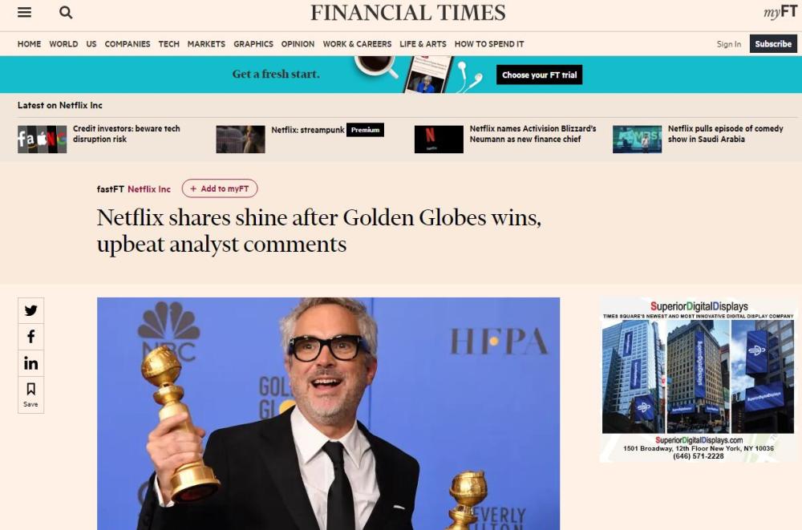Open the hamburger navigation menu
The image size is (802, 530).
tap(25, 12)
